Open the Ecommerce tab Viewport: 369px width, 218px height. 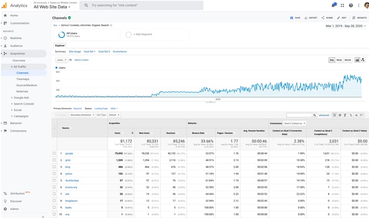click(119, 52)
